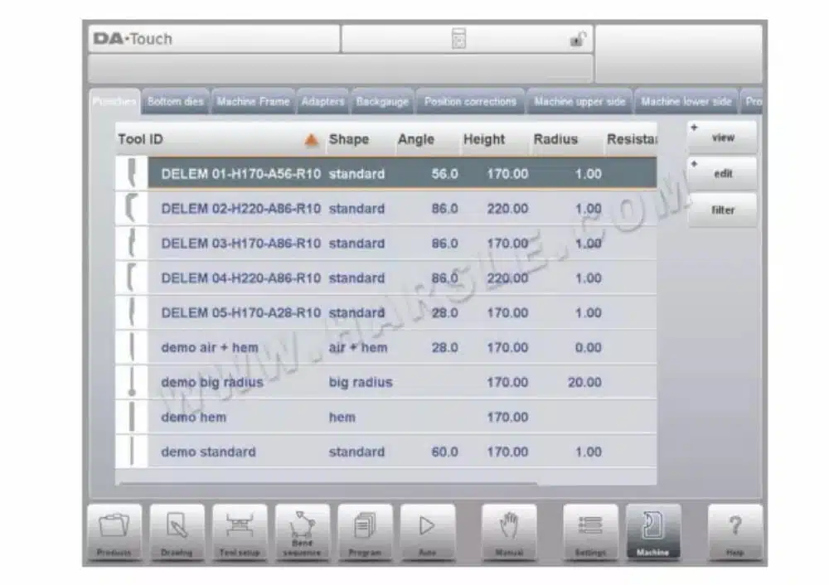Screen dimensions: 829x585
Task: Select DELEM 02-H220-A86-R10 punch thumbnail
Action: (x=132, y=208)
